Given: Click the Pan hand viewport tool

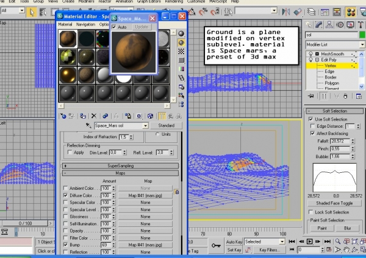Looking at the screenshot, I should pos(346,250).
